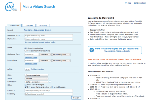Screen dimensions: 151x100
Task: Click the 2015-09-28 changelog entry
Action: coord(95,75)
